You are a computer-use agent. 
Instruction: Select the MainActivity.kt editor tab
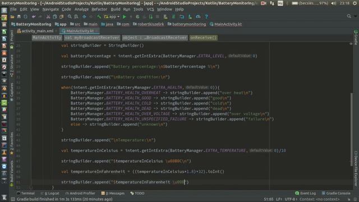point(80,31)
